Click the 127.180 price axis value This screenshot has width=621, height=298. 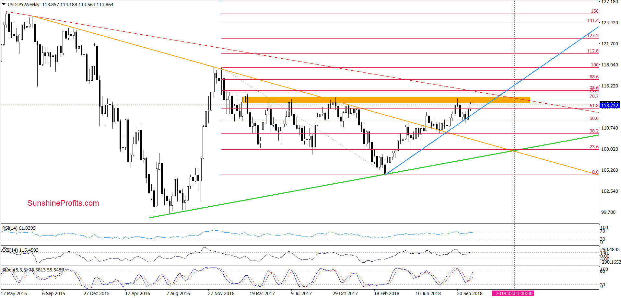(x=609, y=2)
